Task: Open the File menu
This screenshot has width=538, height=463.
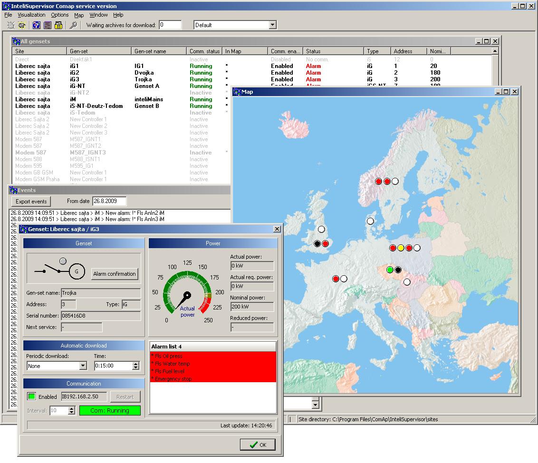Action: tap(8, 15)
